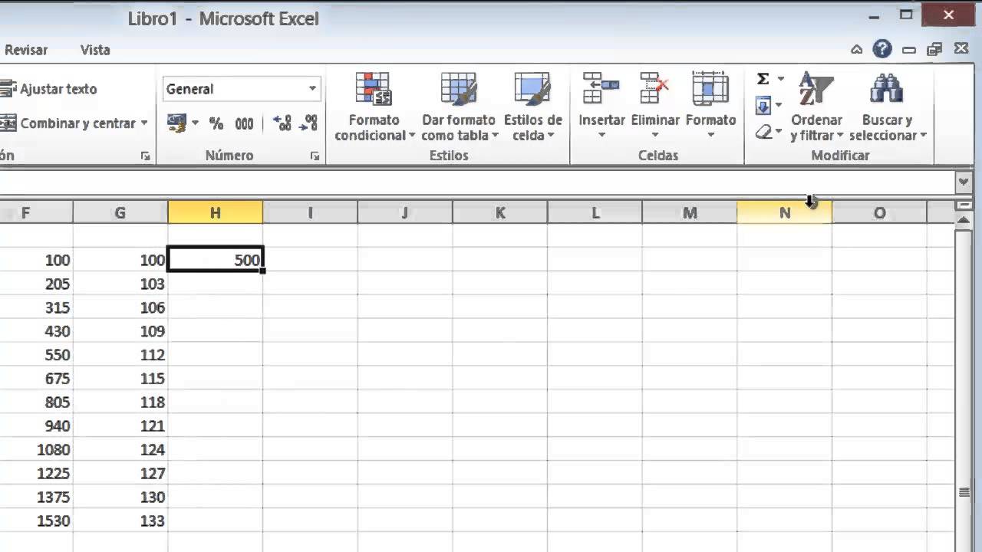Open the Formato cells menu
The height and width of the screenshot is (552, 982).
point(710,107)
